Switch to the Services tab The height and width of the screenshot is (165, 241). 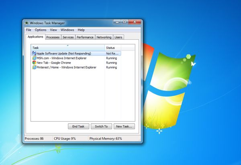pos(68,37)
